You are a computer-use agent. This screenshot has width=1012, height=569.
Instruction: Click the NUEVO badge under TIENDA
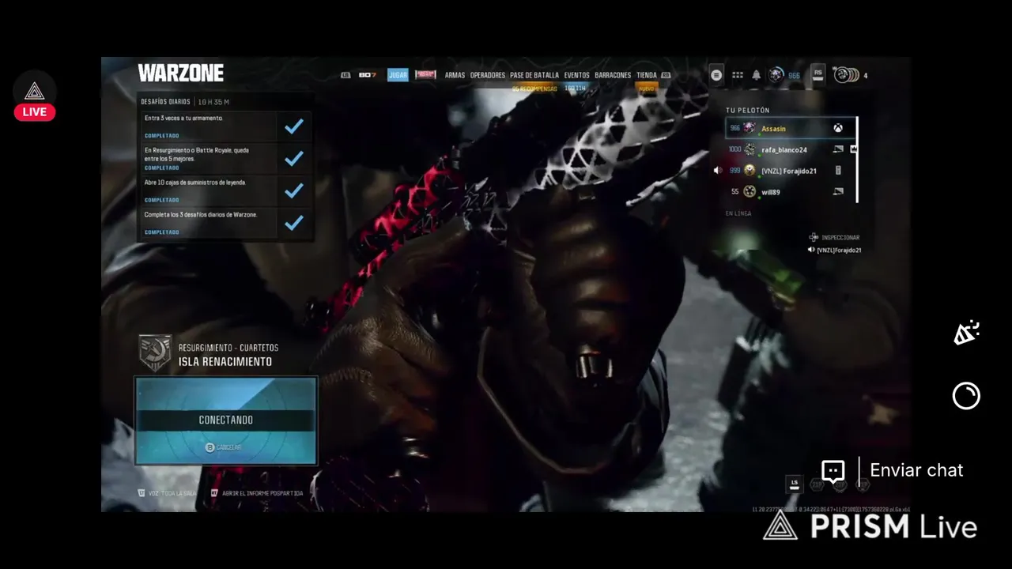[646, 89]
